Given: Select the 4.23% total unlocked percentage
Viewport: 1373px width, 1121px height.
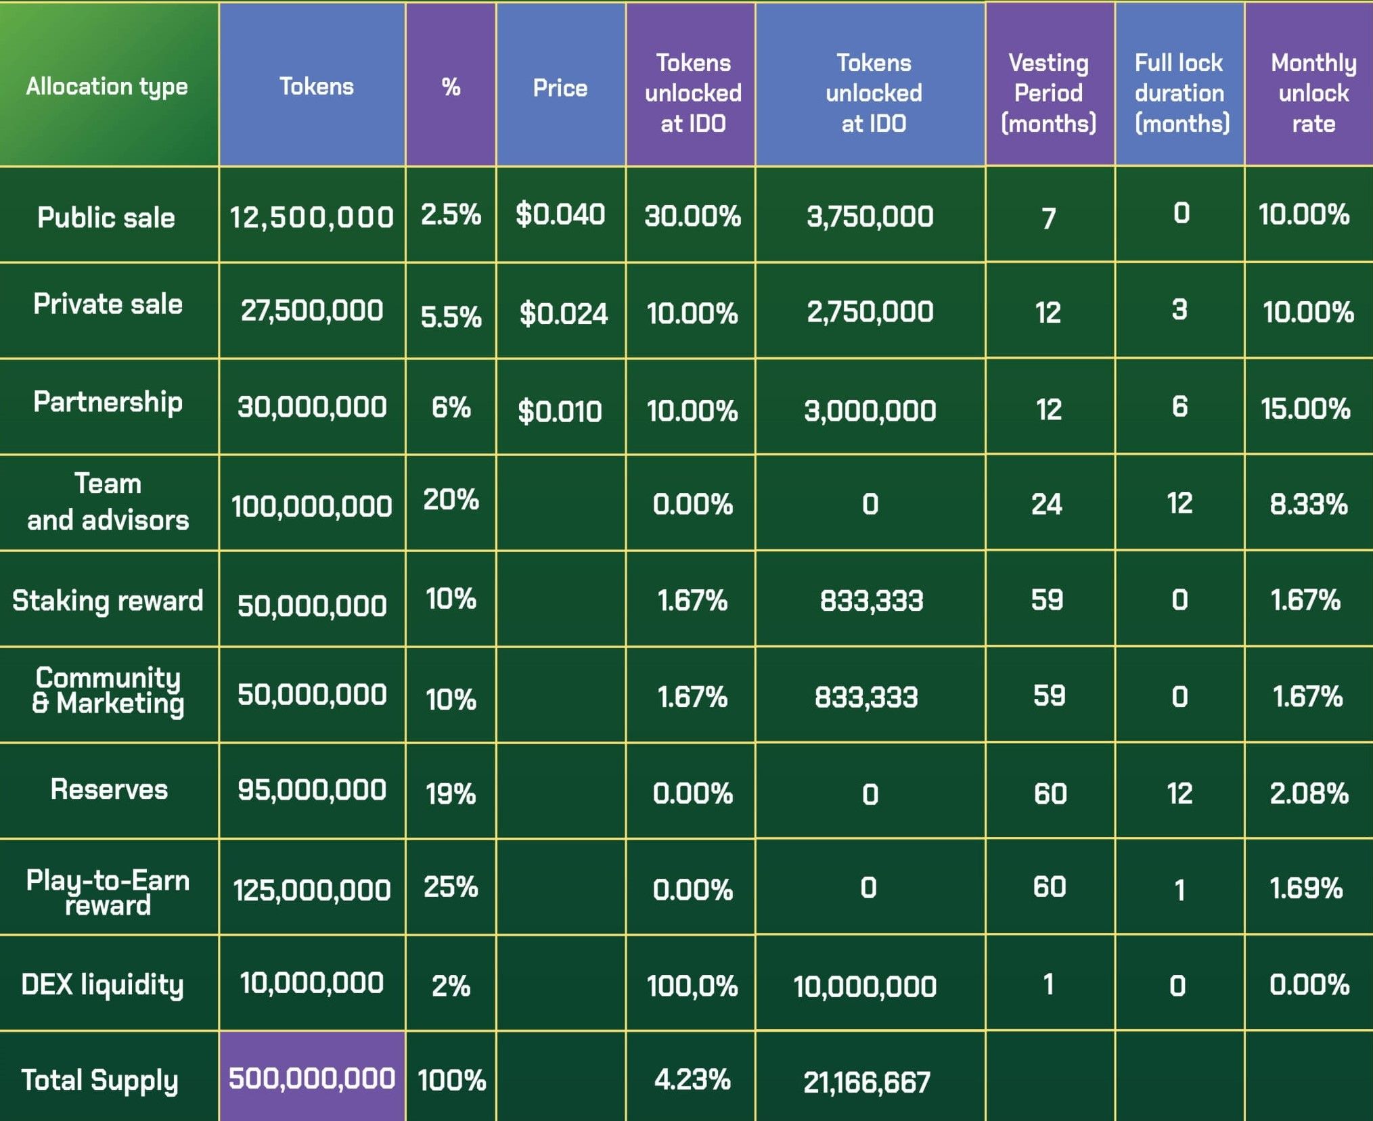Looking at the screenshot, I should point(692,1079).
